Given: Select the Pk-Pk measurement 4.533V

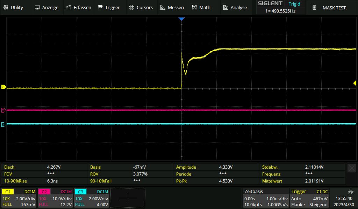Looking at the screenshot, I should point(216,181).
